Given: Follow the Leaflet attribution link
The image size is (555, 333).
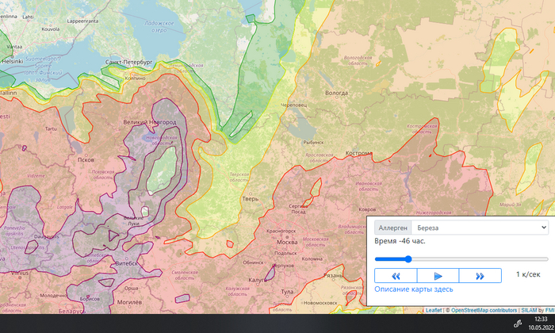Looking at the screenshot, I should tap(434, 310).
